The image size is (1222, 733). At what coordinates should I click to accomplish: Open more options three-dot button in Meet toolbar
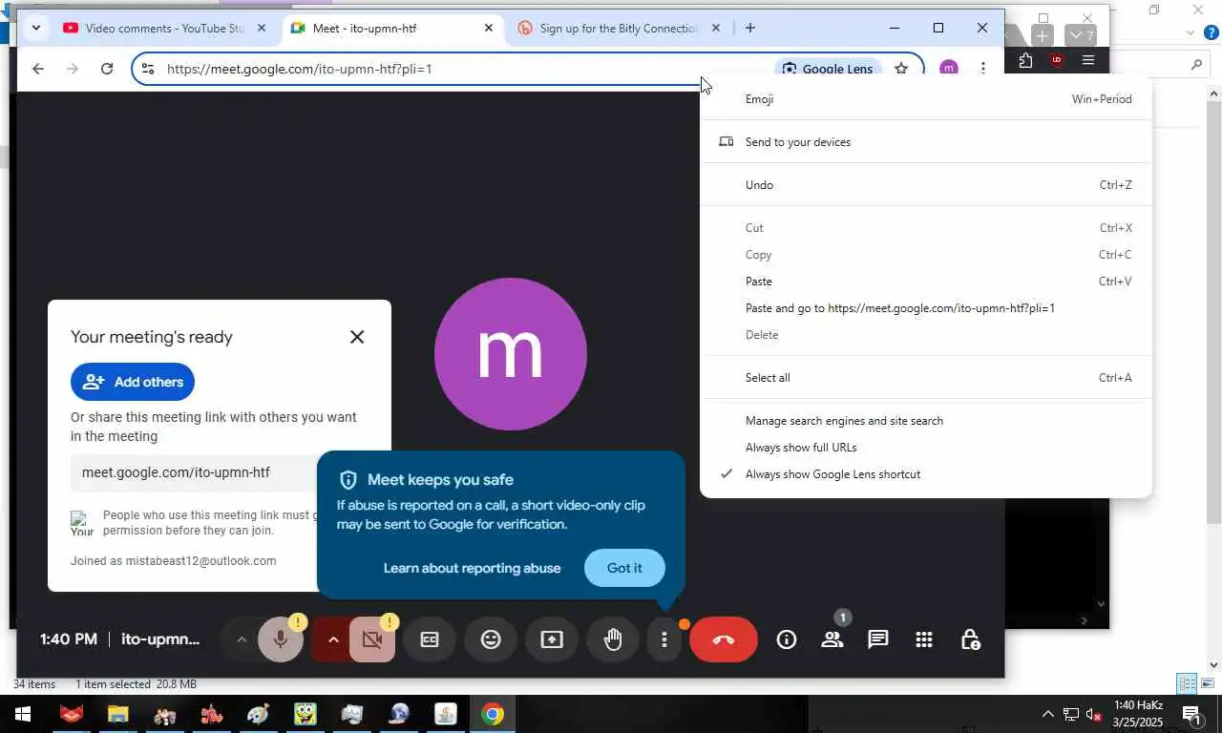point(664,639)
